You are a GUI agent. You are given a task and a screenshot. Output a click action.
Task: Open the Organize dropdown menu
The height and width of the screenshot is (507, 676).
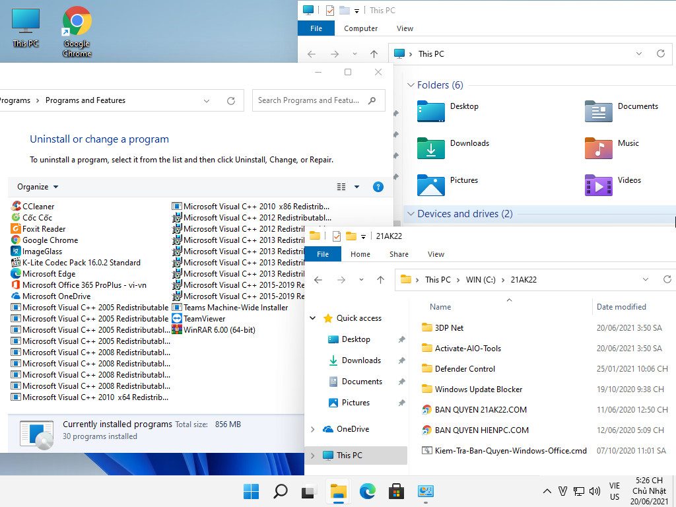[38, 187]
